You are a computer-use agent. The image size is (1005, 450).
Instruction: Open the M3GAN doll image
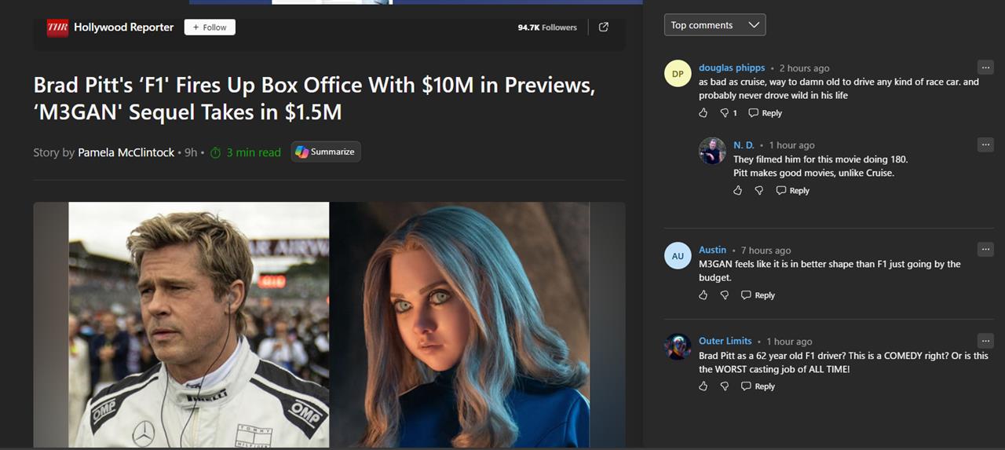coord(459,324)
